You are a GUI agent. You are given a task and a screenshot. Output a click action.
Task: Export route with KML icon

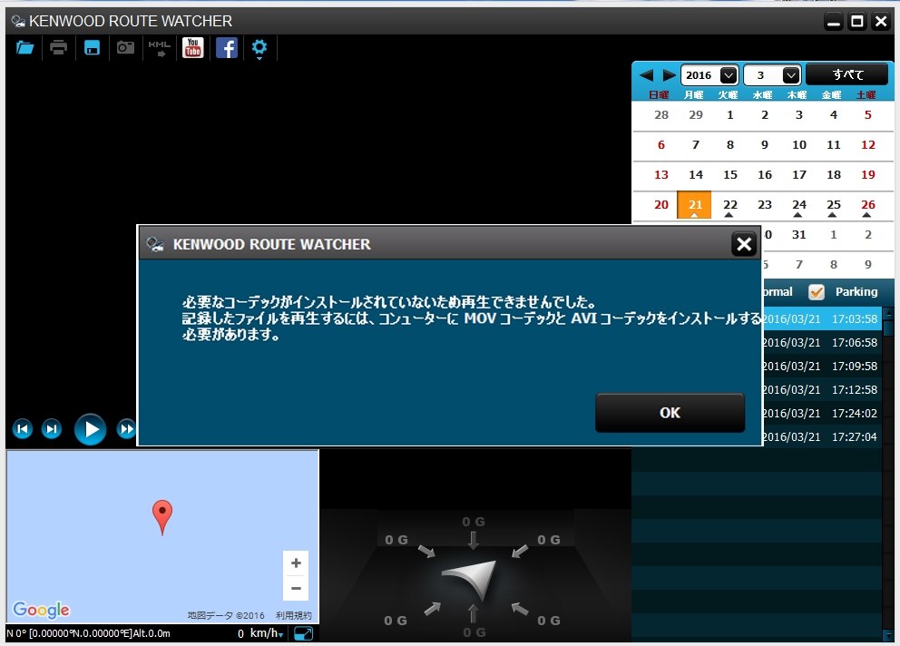pos(159,48)
